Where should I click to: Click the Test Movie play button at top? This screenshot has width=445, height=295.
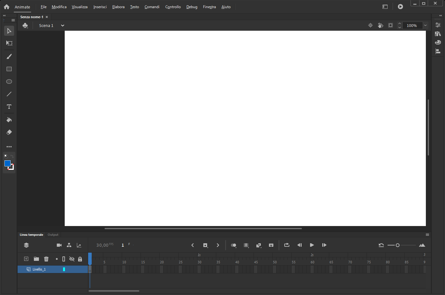click(x=400, y=7)
